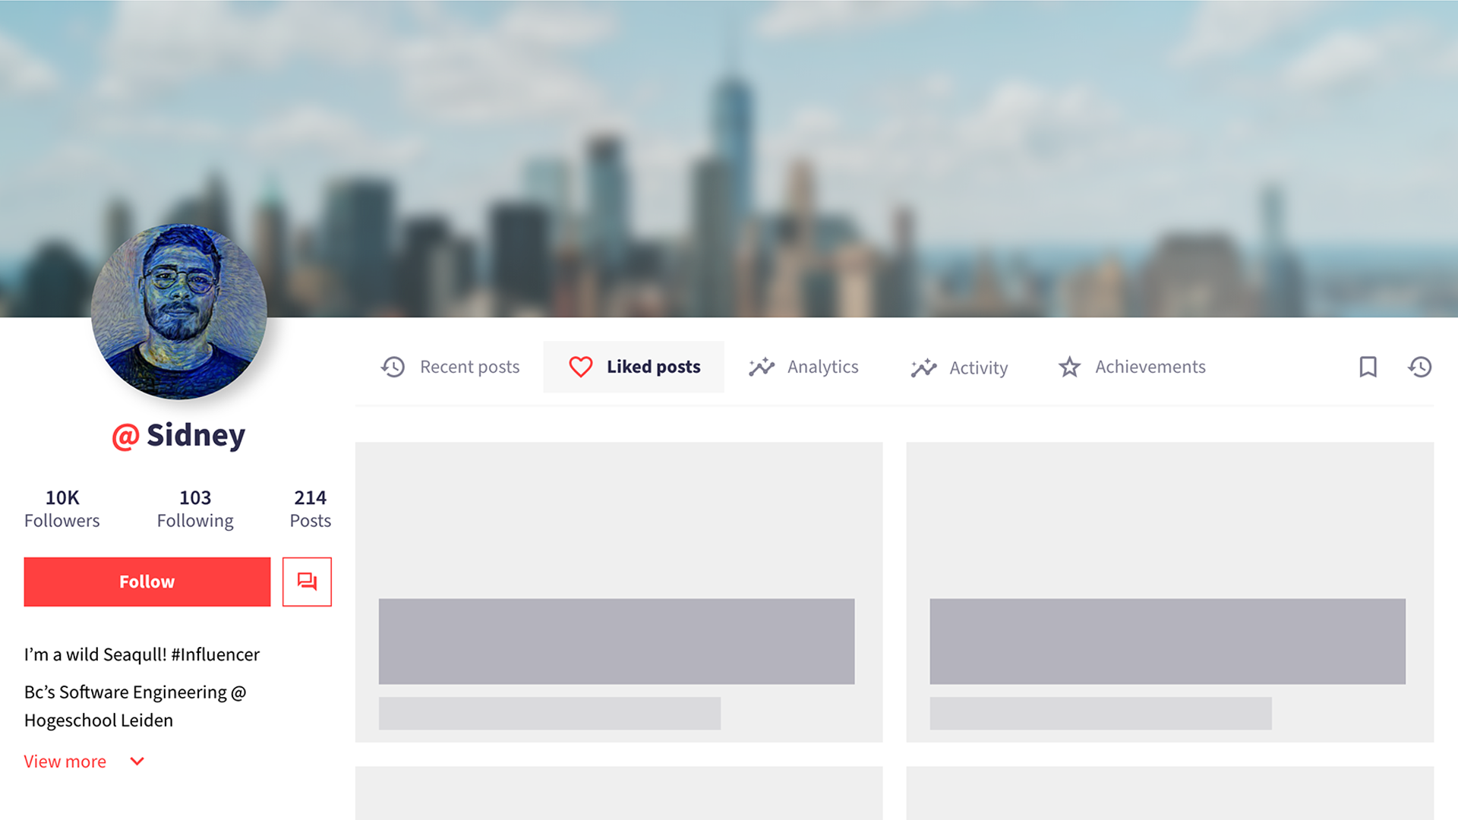Click the history clock icon at far right

[1419, 367]
